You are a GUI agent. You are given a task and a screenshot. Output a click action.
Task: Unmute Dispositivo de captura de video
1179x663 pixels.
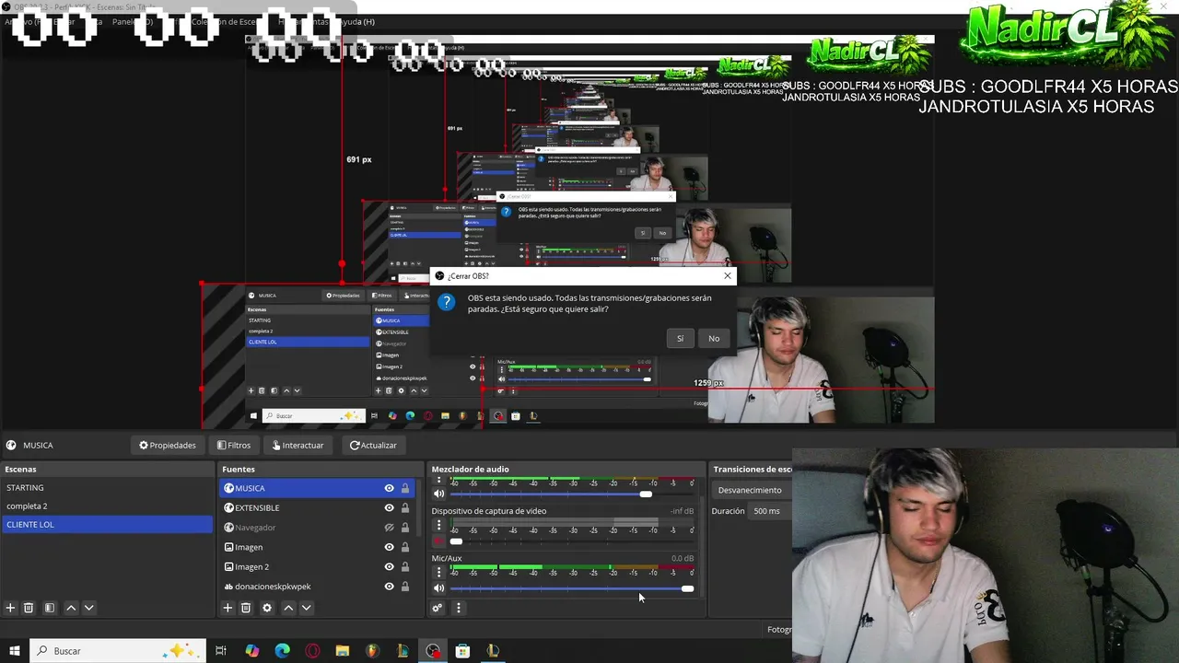click(x=438, y=541)
